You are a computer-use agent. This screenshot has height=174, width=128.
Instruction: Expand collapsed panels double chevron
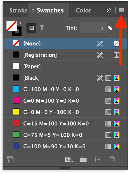click(x=109, y=10)
